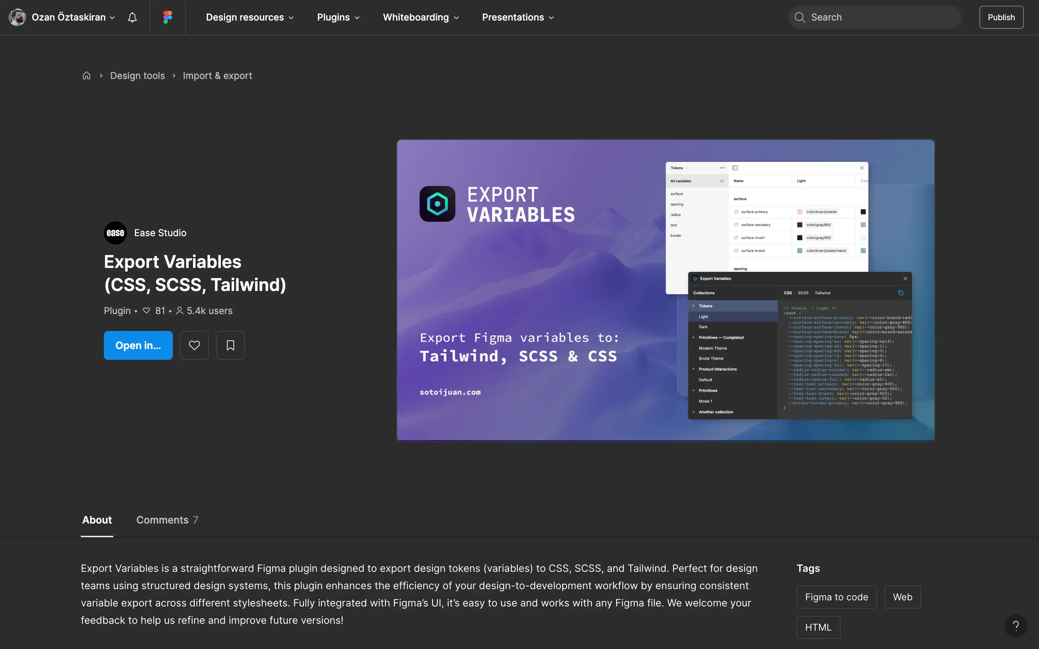Select the Web tag
The width and height of the screenshot is (1039, 649).
click(903, 597)
